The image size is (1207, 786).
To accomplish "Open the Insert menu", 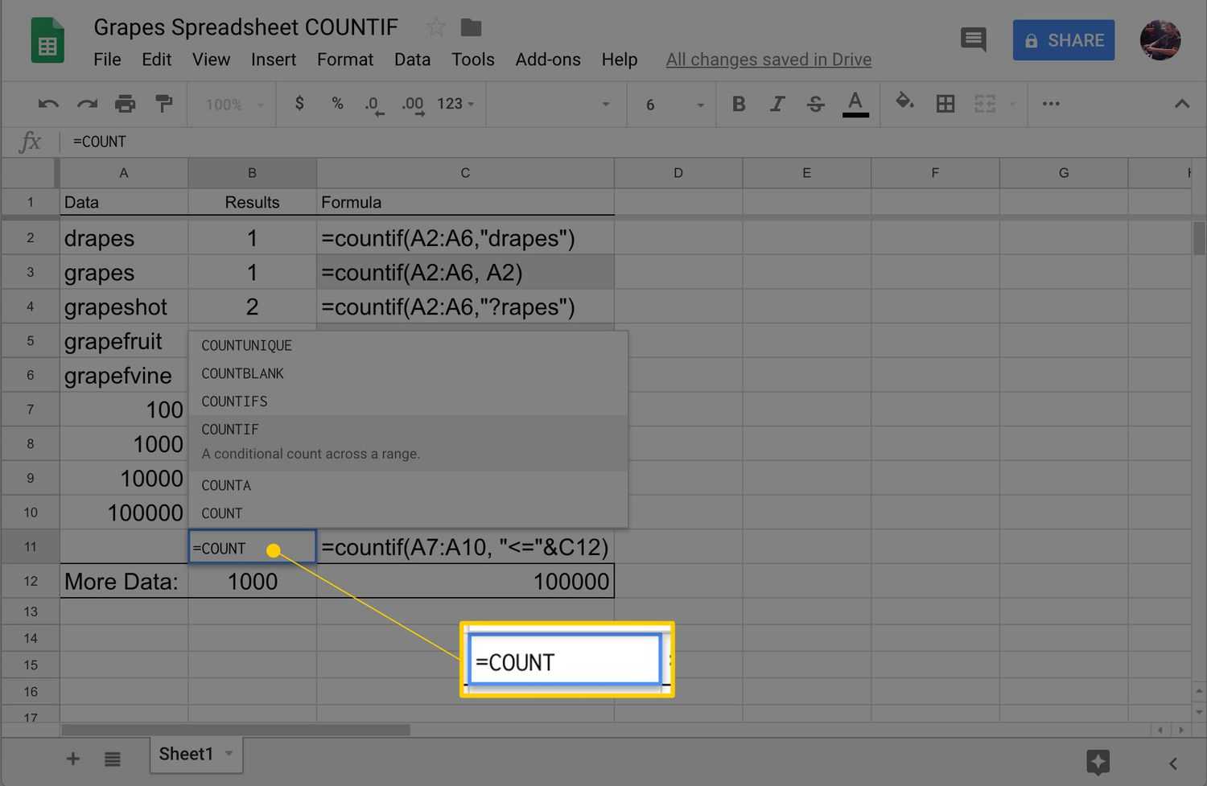I will click(274, 60).
